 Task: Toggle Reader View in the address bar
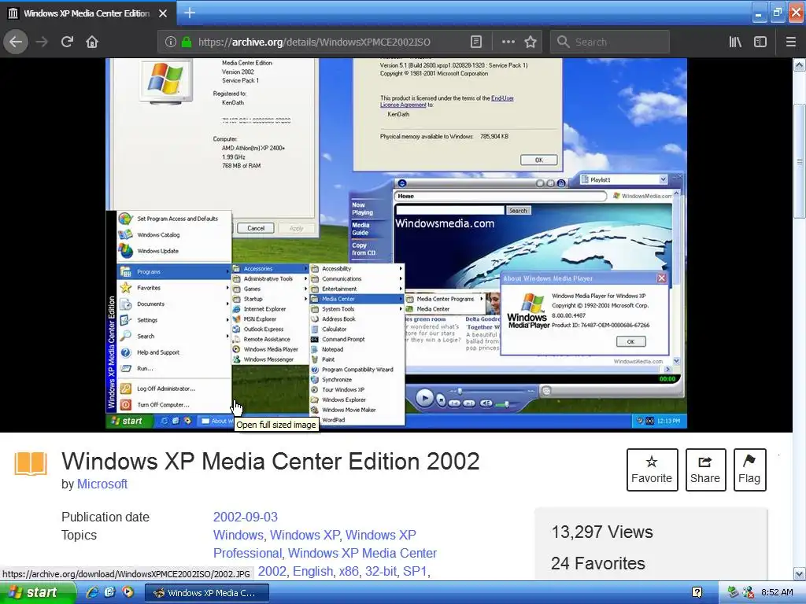(x=476, y=42)
